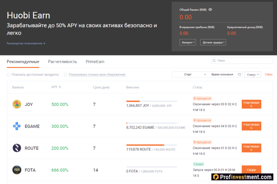Click the 300.00% APY value

pyautogui.click(x=60, y=127)
